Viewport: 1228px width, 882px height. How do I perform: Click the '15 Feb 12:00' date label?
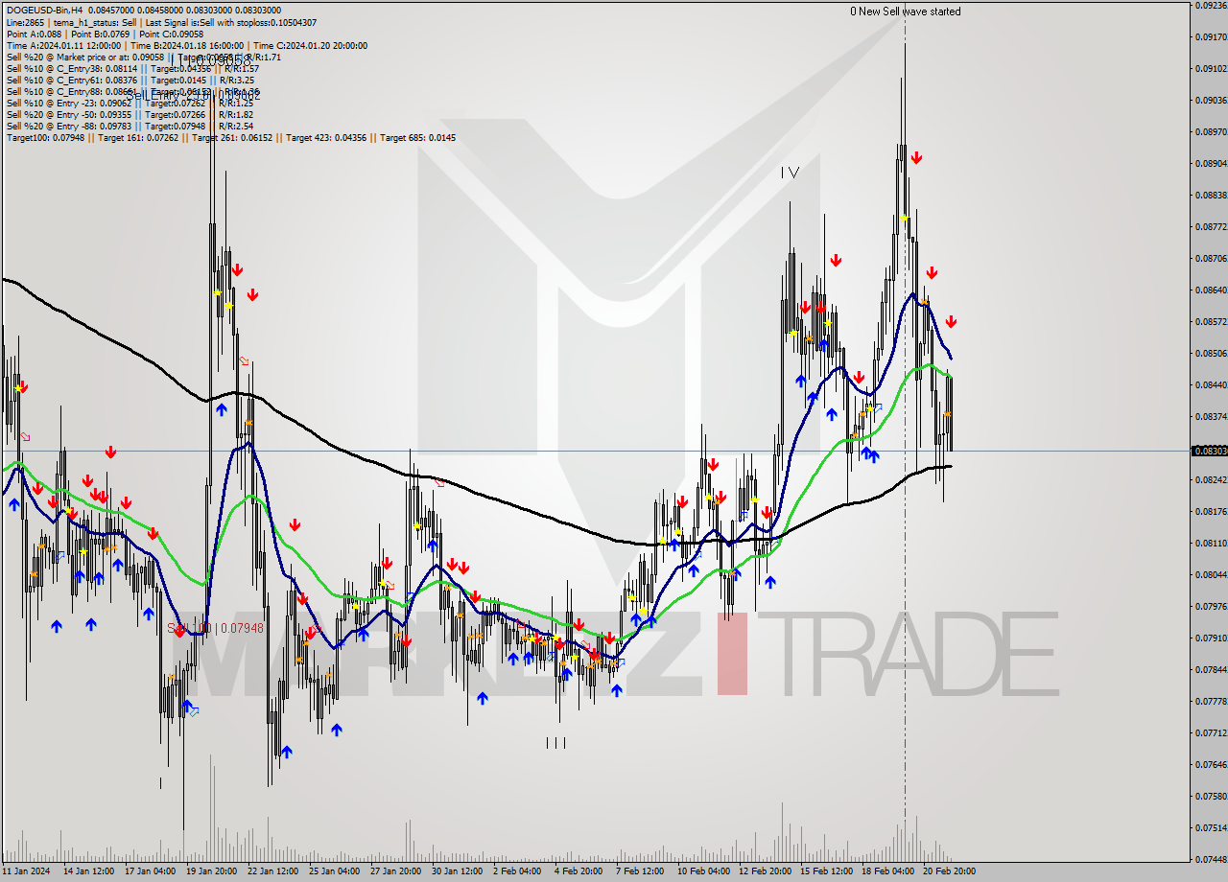pos(825,871)
